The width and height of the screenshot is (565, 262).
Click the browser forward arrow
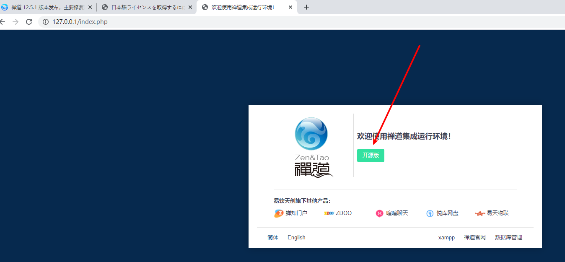(16, 22)
